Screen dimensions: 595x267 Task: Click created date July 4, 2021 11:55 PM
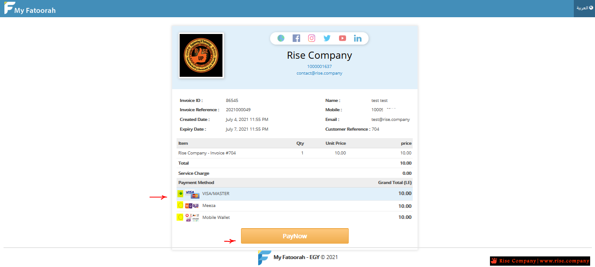(247, 120)
